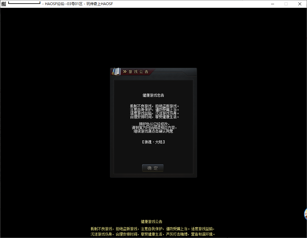Click the 继续游戏请点击确认同意 line
Screen dimensions: 307x238
[153, 131]
